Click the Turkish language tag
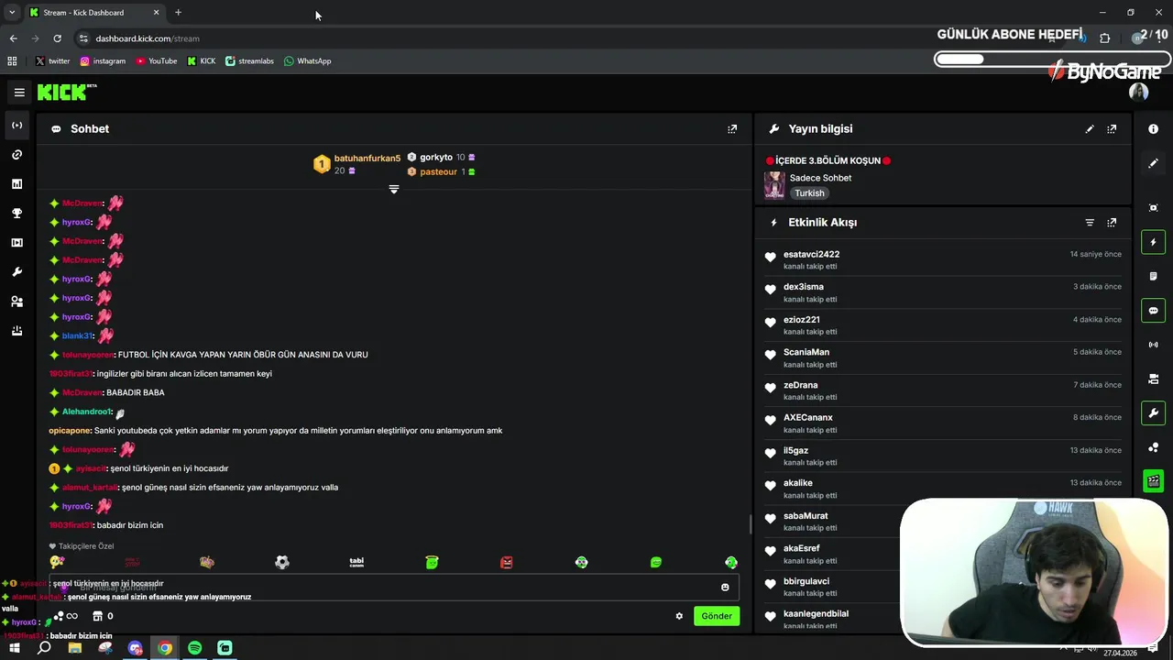The image size is (1173, 660). tap(809, 193)
